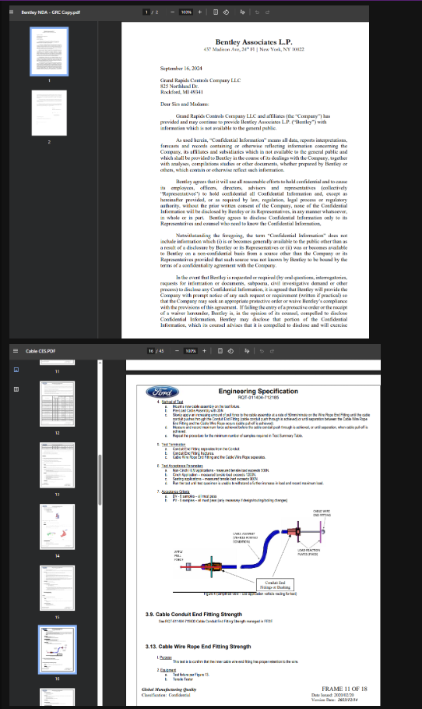The height and width of the screenshot is (709, 422).
Task: Switch to document outline in Cable CES sidebar
Action: pos(16,389)
